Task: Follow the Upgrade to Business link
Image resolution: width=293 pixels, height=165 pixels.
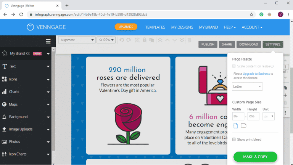Action: pyautogui.click(x=256, y=74)
